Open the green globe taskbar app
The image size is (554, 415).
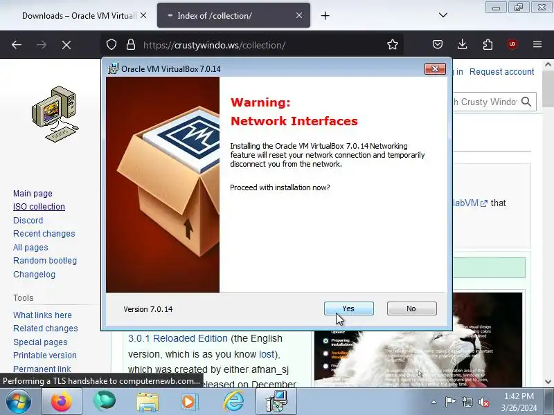pyautogui.click(x=105, y=401)
